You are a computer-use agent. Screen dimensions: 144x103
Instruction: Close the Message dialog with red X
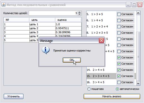tap(101, 40)
